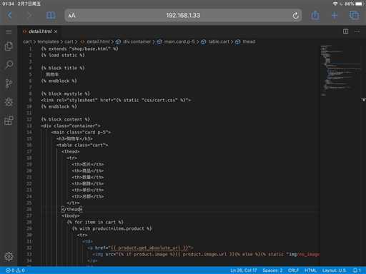The width and height of the screenshot is (366, 274).
Task: Open Extensions view
Action: click(x=9, y=121)
